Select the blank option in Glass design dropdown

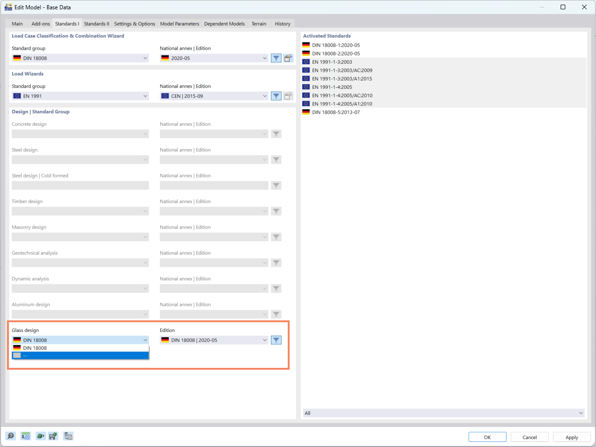click(79, 355)
